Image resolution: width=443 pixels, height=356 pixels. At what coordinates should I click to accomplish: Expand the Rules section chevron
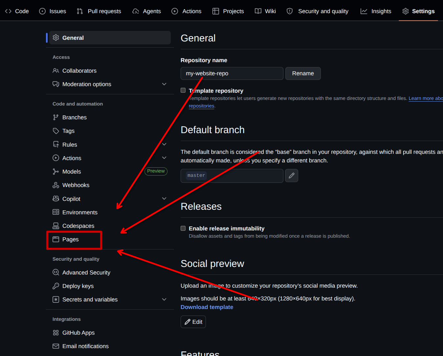point(164,144)
